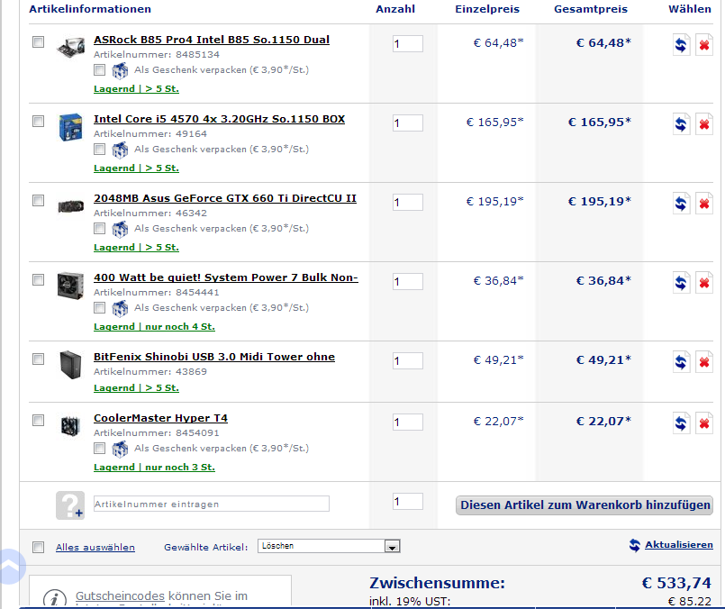The width and height of the screenshot is (725, 609).
Task: Refresh the BitFenix Shinobi row
Action: tap(681, 362)
